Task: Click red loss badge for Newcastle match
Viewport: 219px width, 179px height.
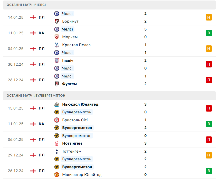Action: coord(209,108)
